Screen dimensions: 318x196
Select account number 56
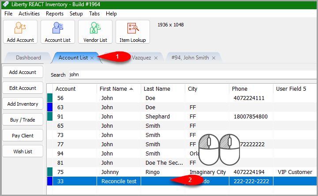pos(60,98)
